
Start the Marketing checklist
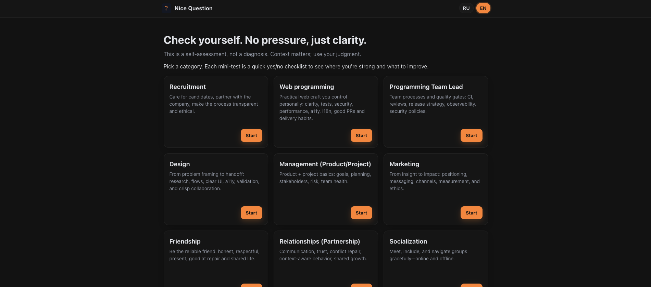pyautogui.click(x=471, y=213)
